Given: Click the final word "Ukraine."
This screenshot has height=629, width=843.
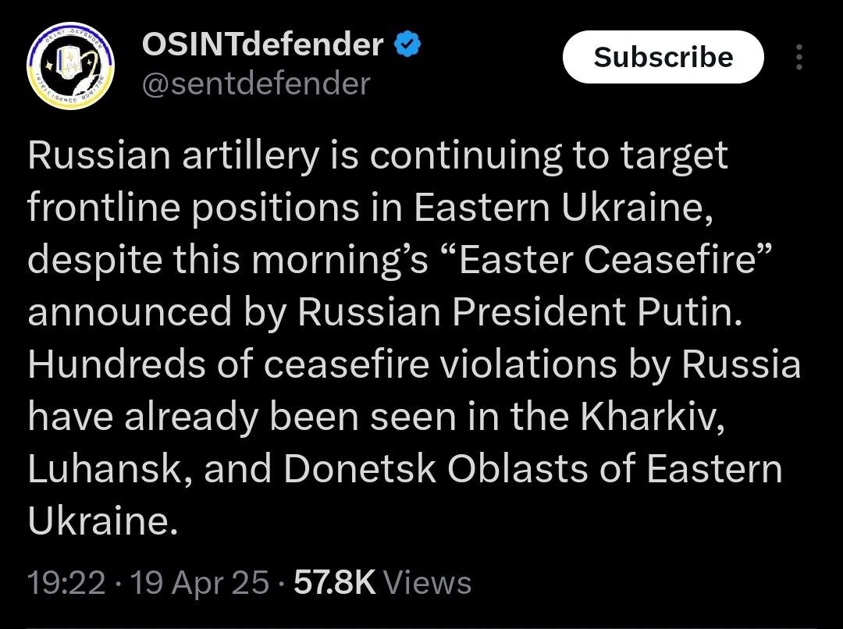Looking at the screenshot, I should pos(98,522).
